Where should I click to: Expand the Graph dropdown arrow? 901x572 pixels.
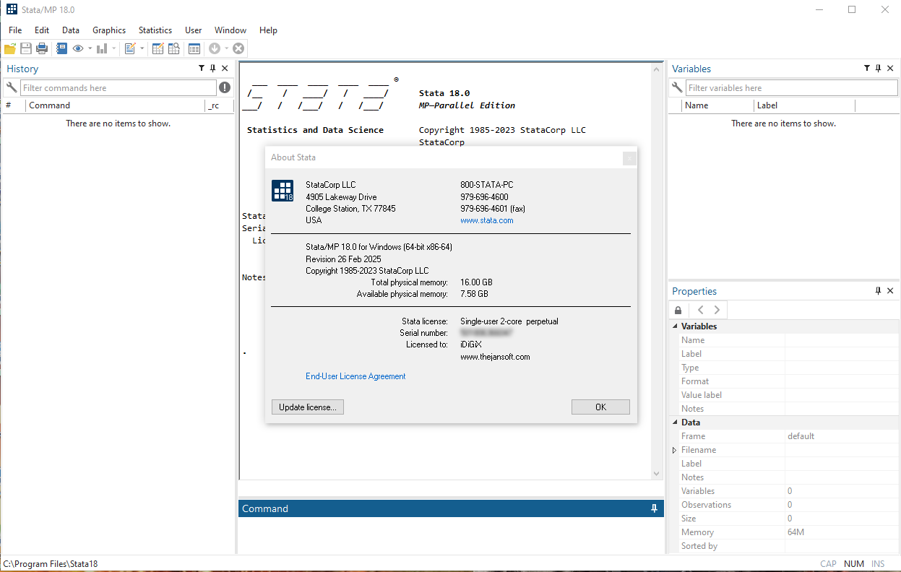tap(114, 48)
